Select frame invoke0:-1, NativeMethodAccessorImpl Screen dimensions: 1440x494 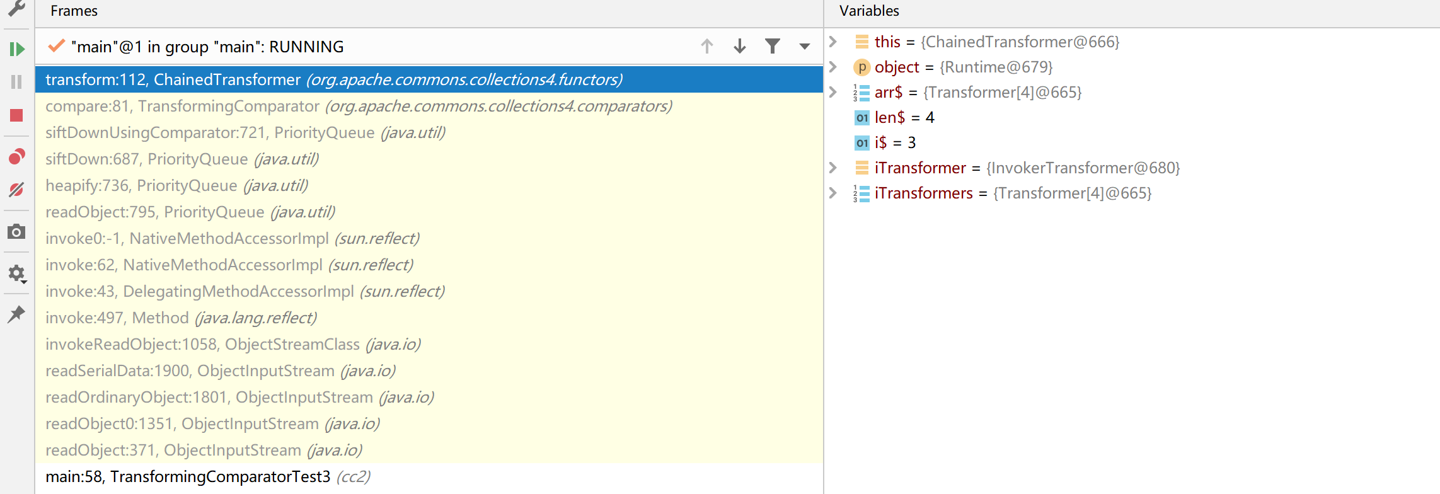[429, 238]
